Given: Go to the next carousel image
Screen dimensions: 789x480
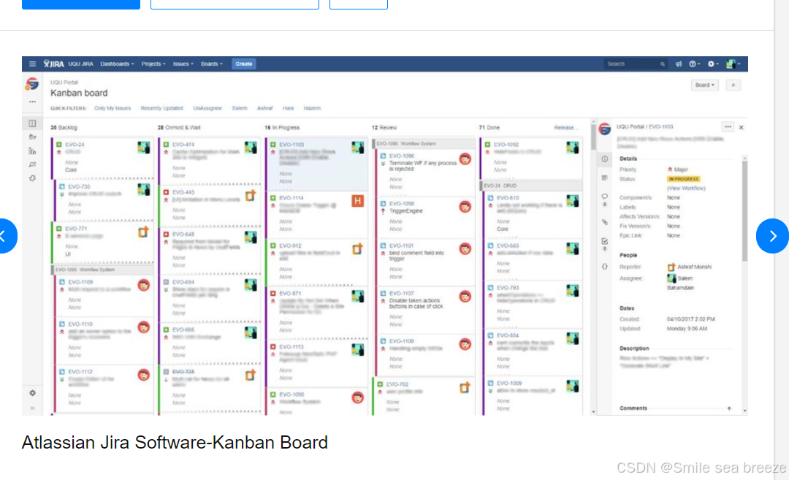Looking at the screenshot, I should 772,236.
